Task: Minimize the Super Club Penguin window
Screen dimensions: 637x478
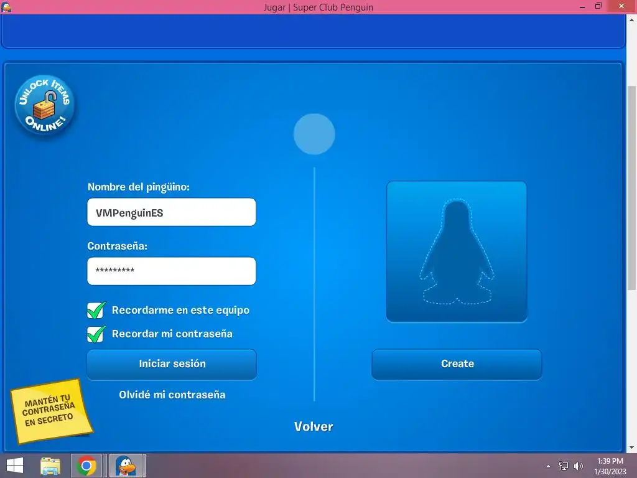Action: coord(582,6)
